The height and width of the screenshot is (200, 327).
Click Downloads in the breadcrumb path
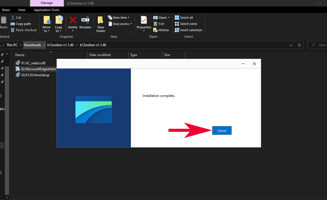(32, 45)
